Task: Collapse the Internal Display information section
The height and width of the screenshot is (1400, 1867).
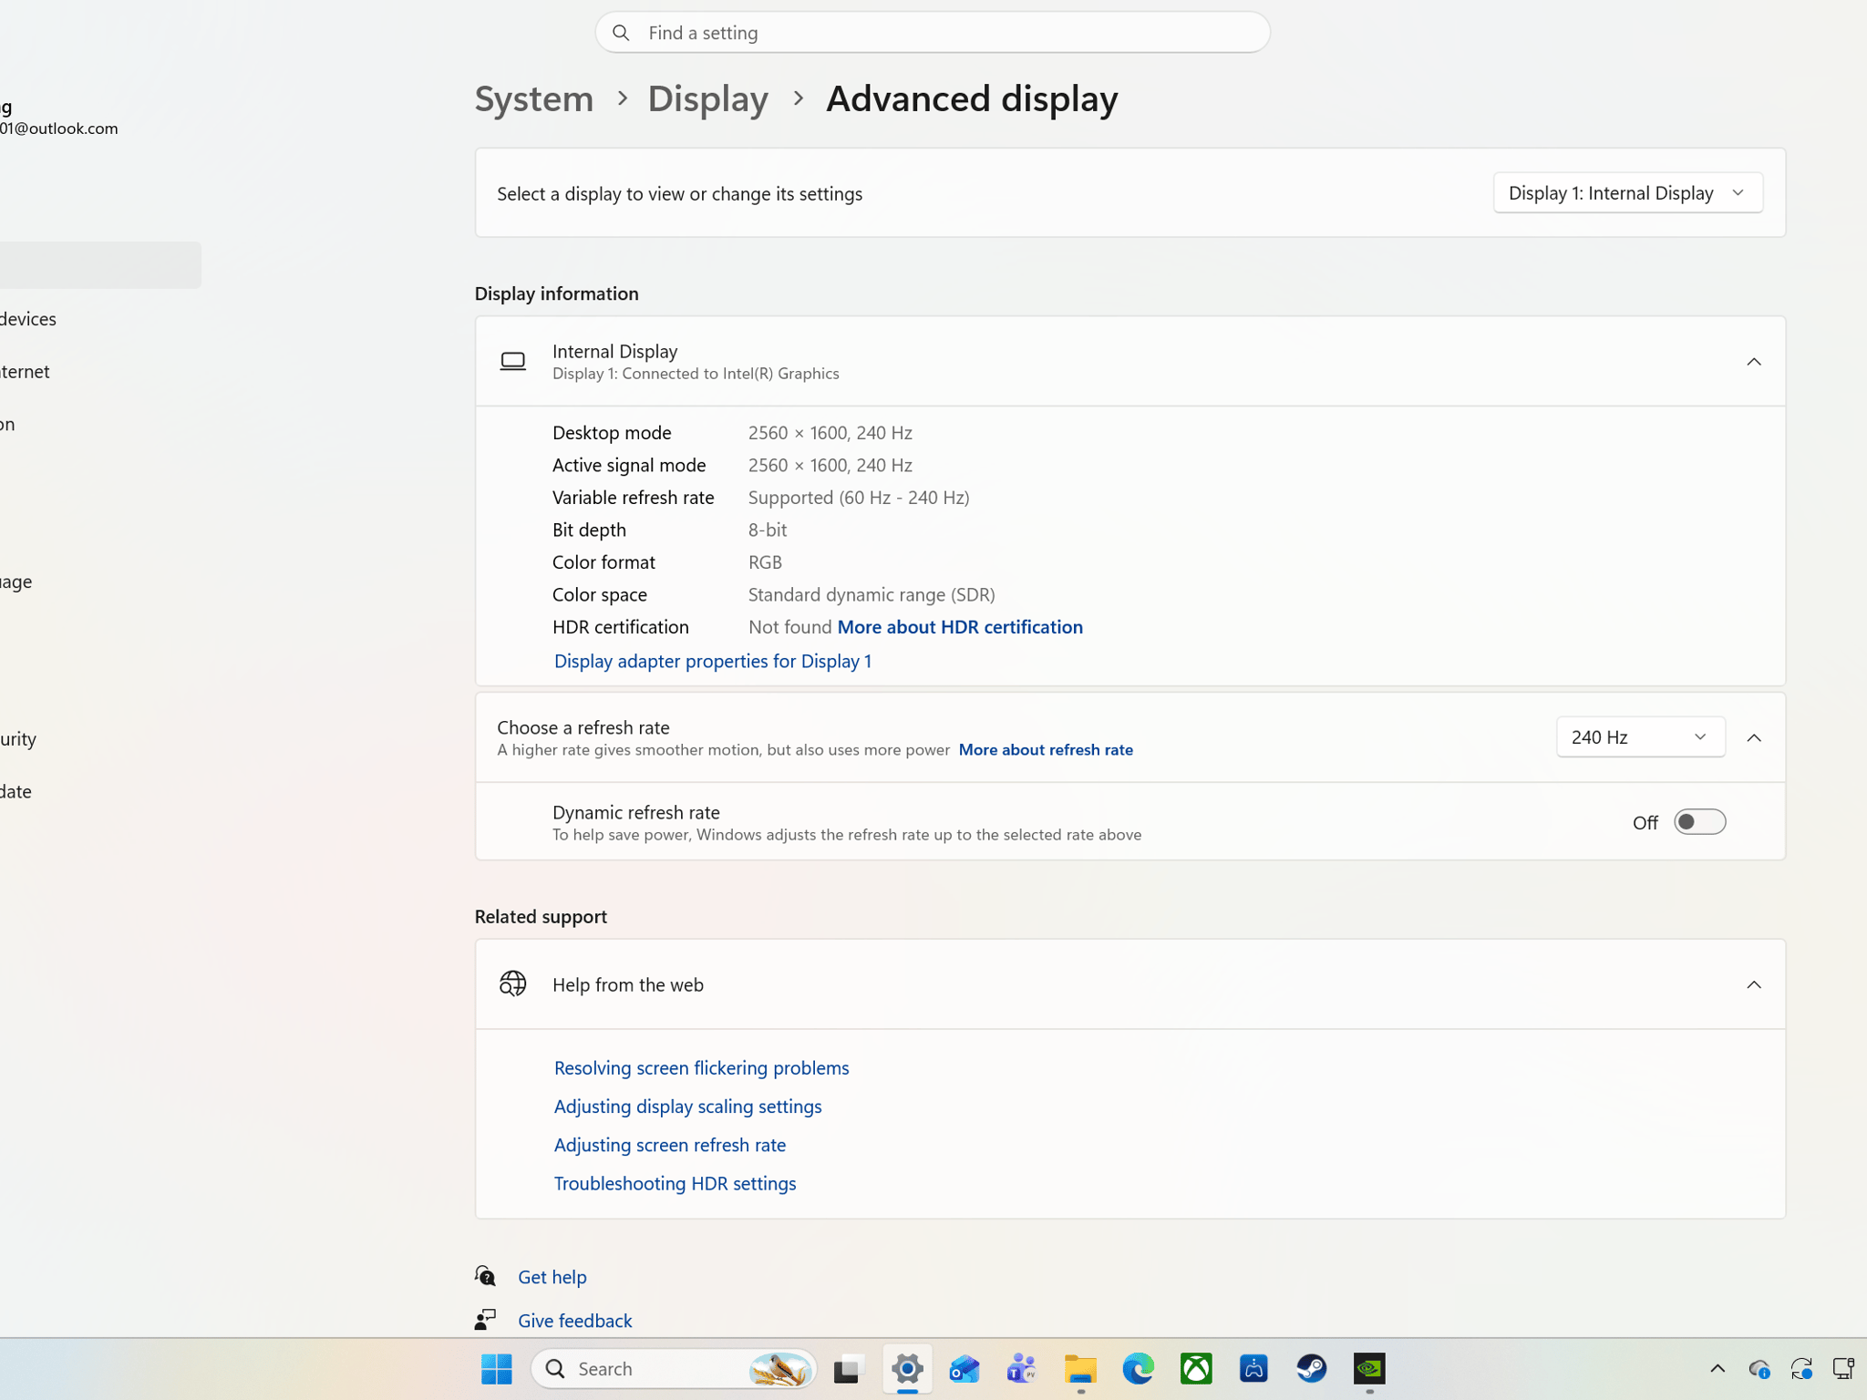Action: click(x=1753, y=362)
